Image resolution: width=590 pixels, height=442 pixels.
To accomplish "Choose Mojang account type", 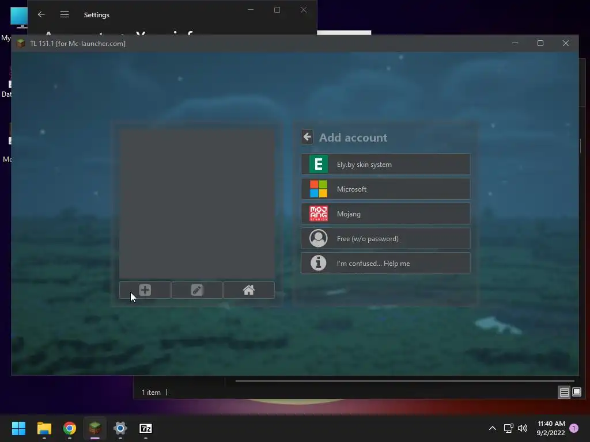I will (385, 214).
